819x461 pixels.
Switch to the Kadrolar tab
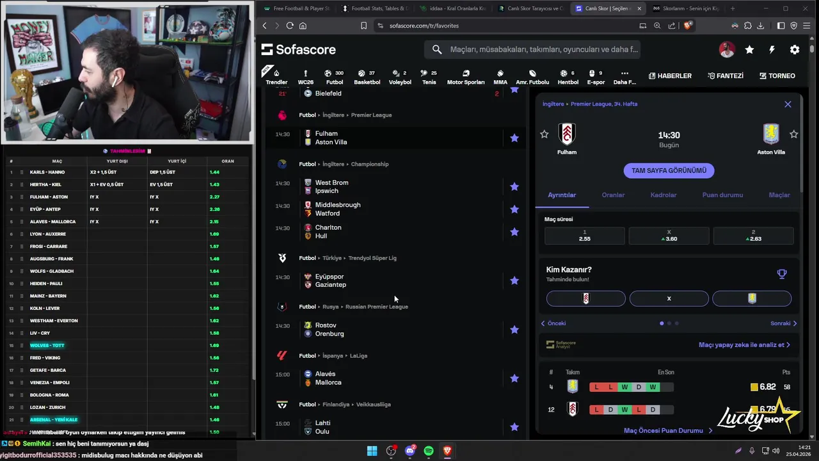664,195
